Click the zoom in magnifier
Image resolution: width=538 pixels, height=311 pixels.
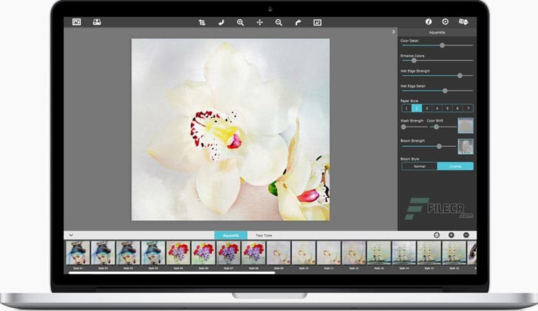pos(240,22)
